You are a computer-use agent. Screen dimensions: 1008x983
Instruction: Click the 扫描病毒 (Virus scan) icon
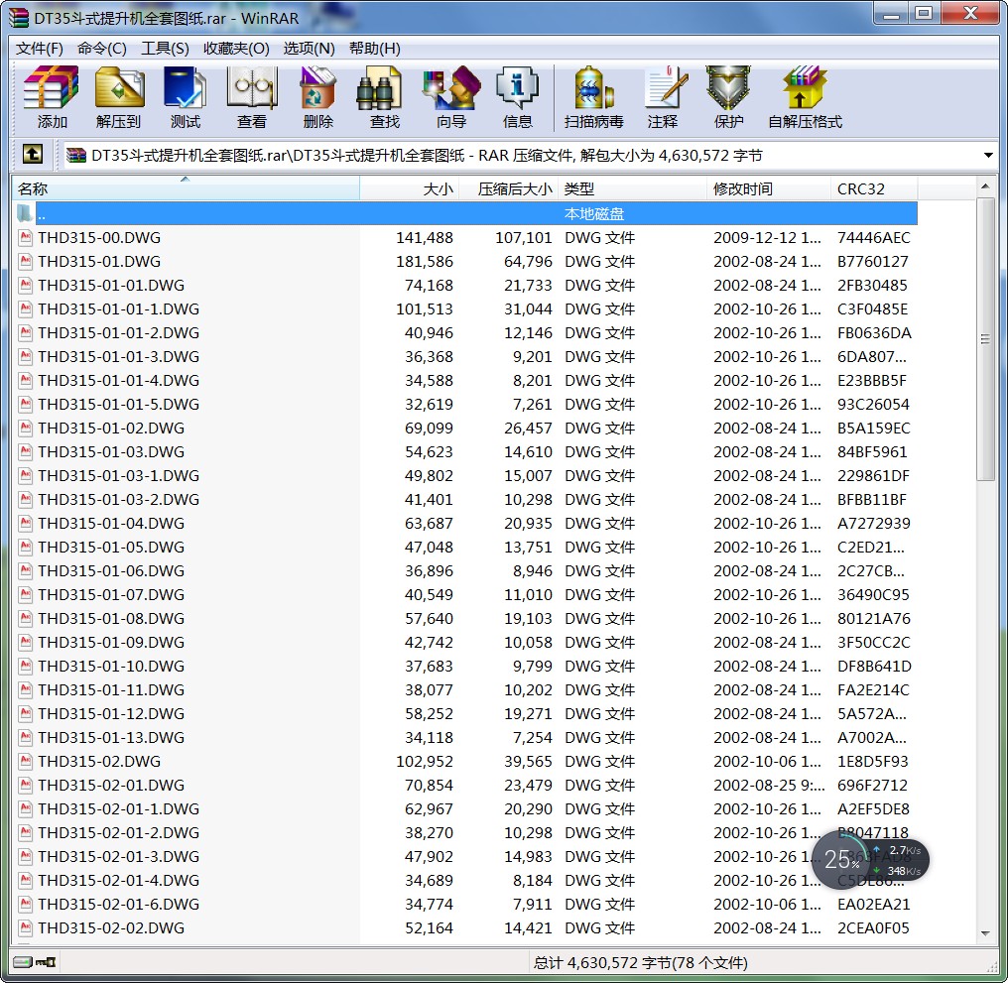[x=593, y=88]
